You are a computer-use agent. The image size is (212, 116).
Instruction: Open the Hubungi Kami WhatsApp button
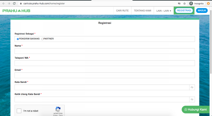pos(196,109)
